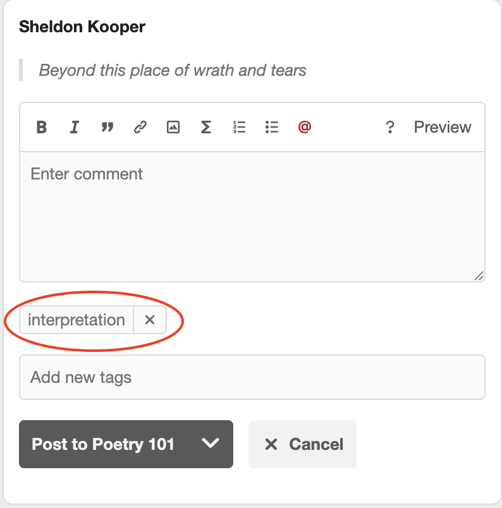Switch to Preview of the comment

click(443, 127)
